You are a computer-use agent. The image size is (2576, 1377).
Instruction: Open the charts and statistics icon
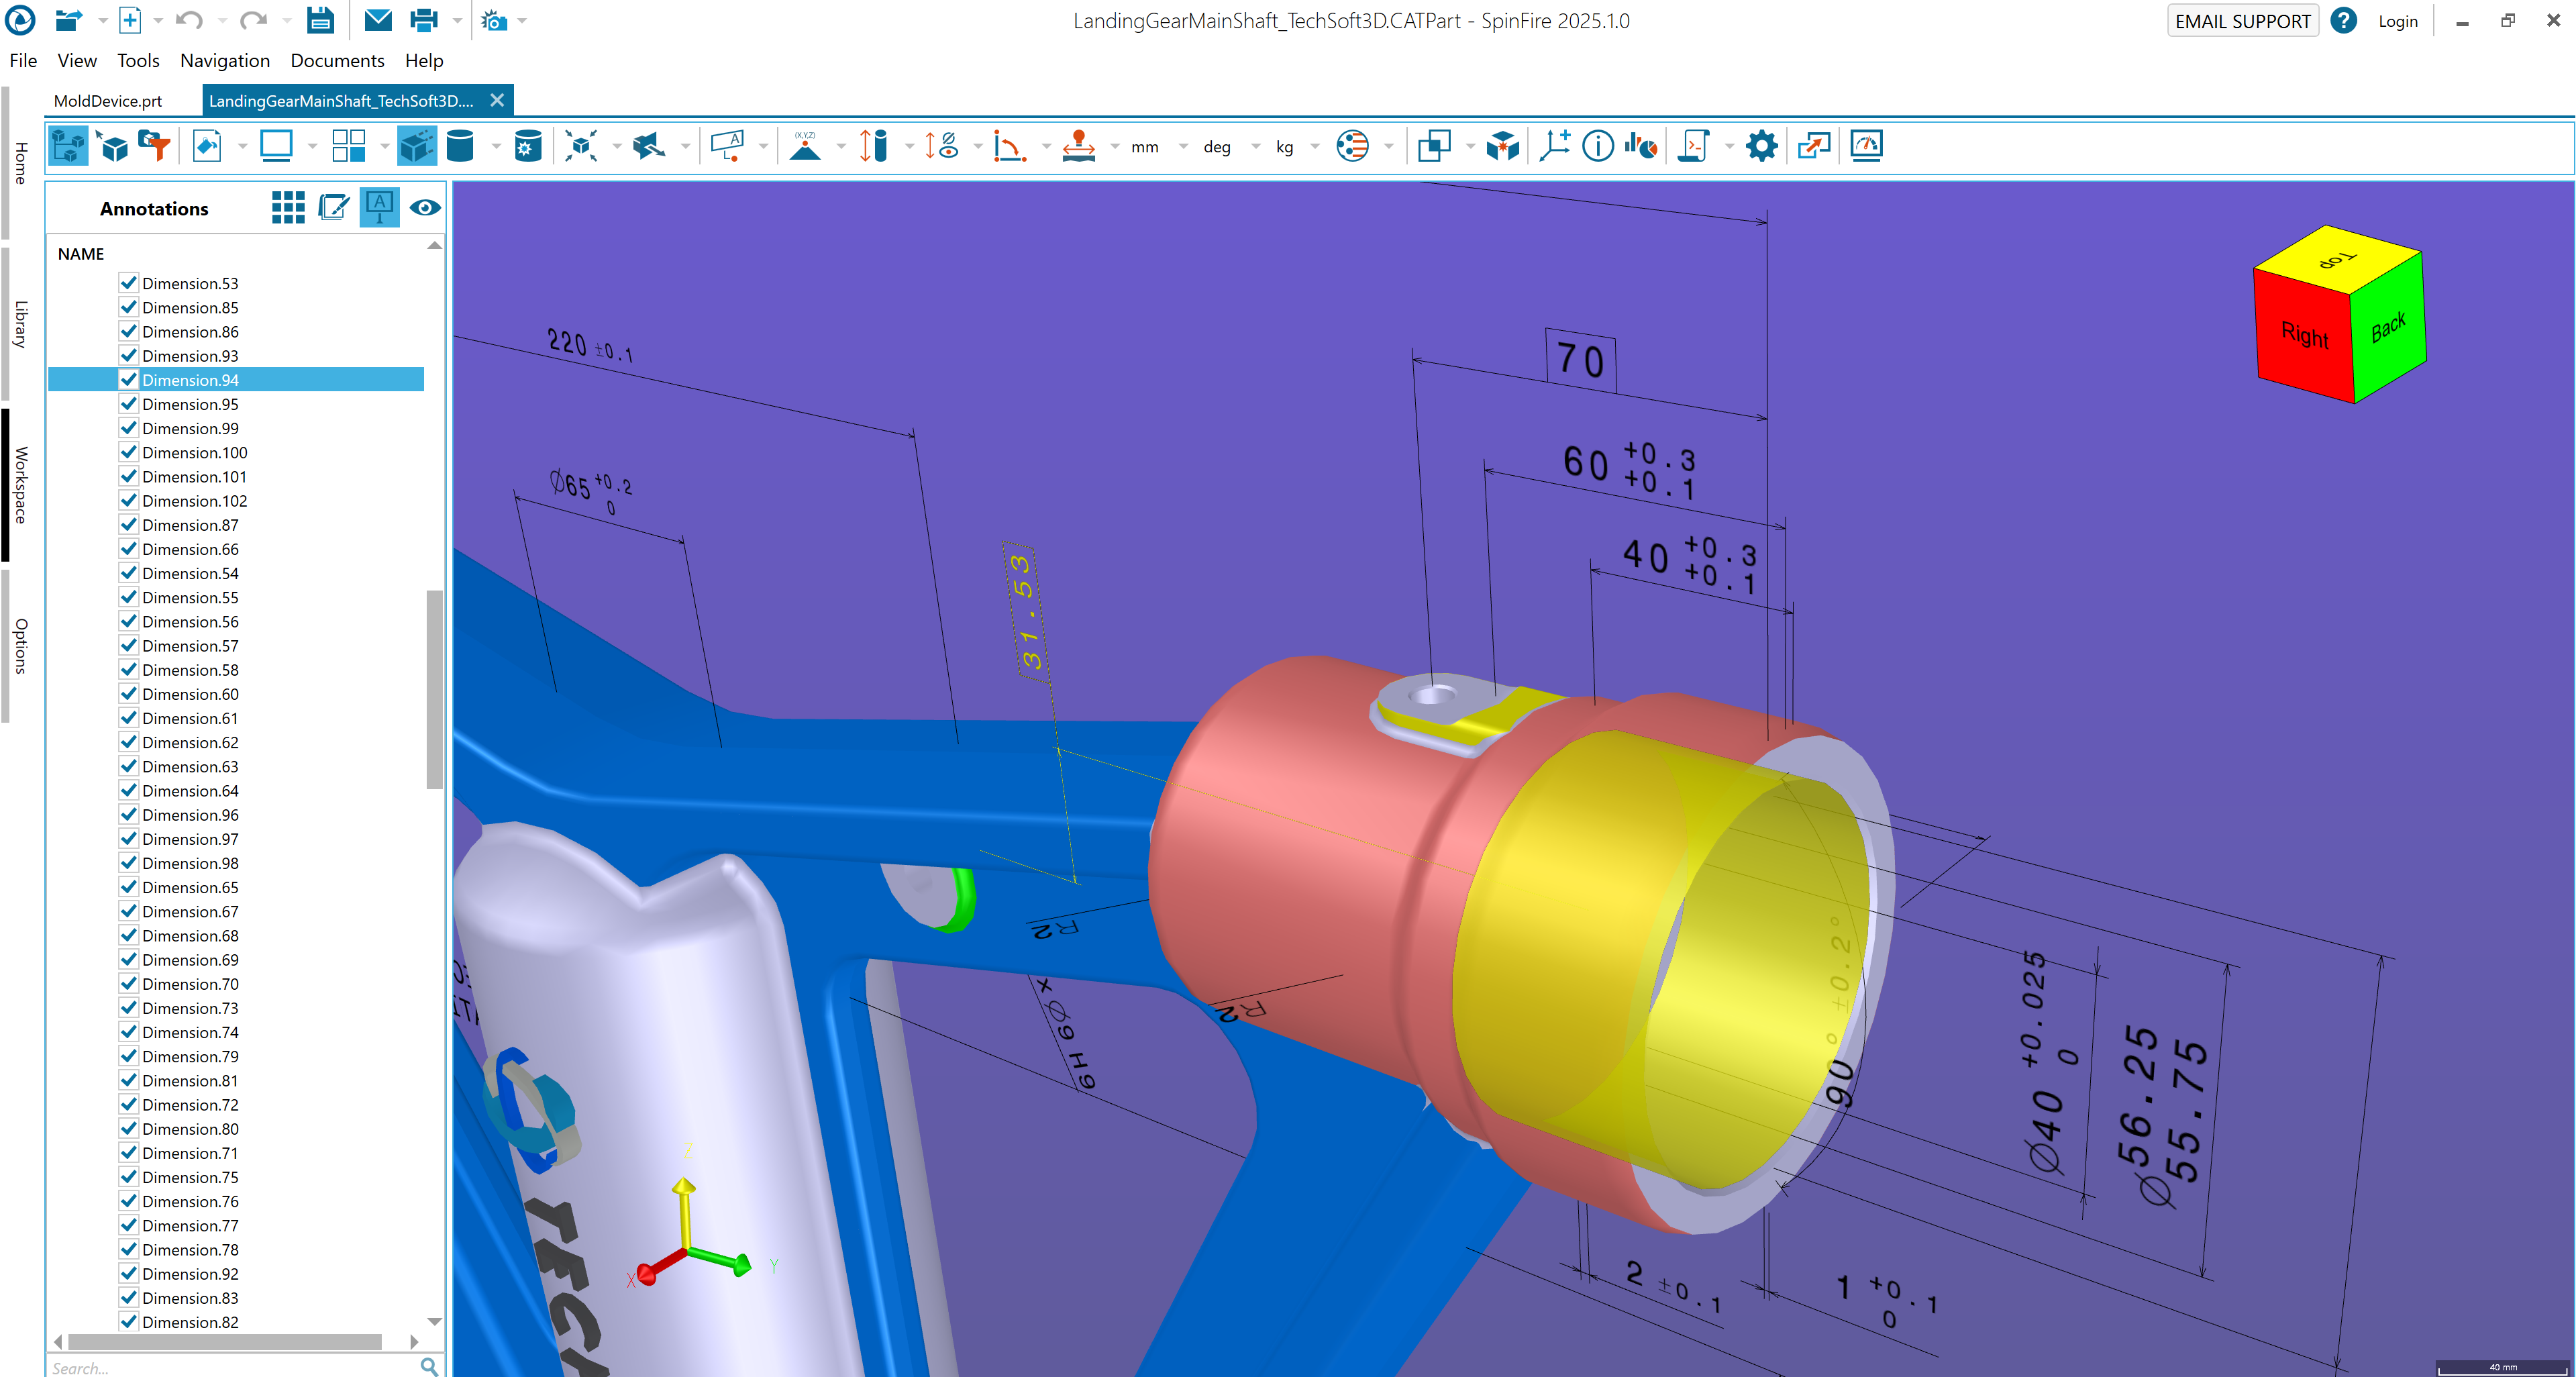click(1641, 146)
